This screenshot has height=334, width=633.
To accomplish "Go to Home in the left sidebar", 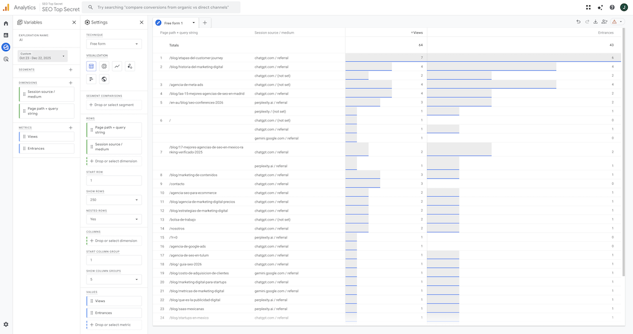I will 5,23.
